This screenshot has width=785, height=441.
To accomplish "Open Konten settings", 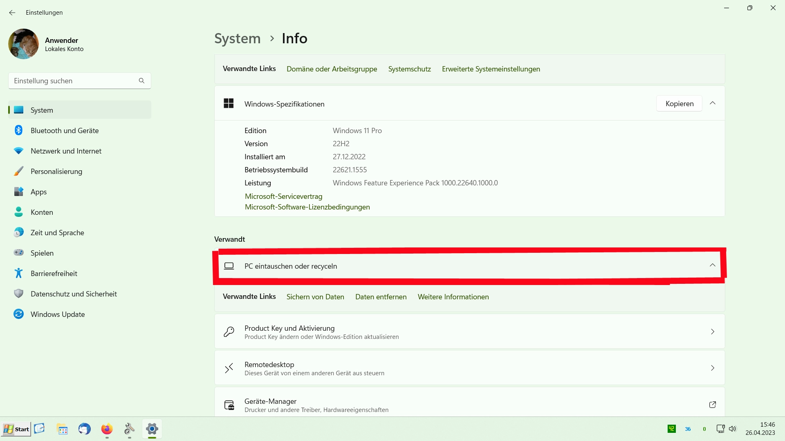I will [80, 212].
